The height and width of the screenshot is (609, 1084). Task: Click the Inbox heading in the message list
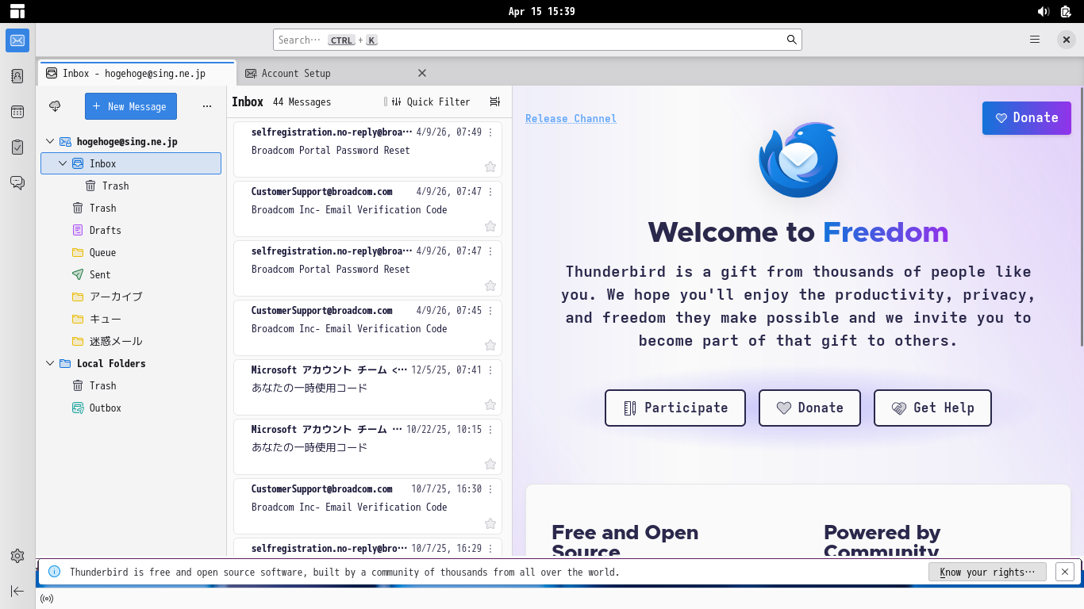(248, 101)
